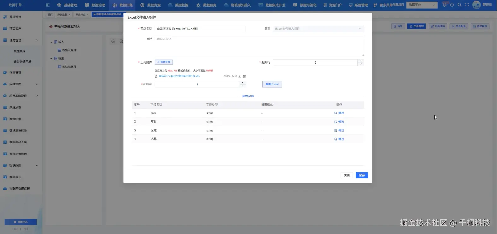The image size is (497, 234).
Task: Click the notification bell icon
Action: [x=444, y=5]
